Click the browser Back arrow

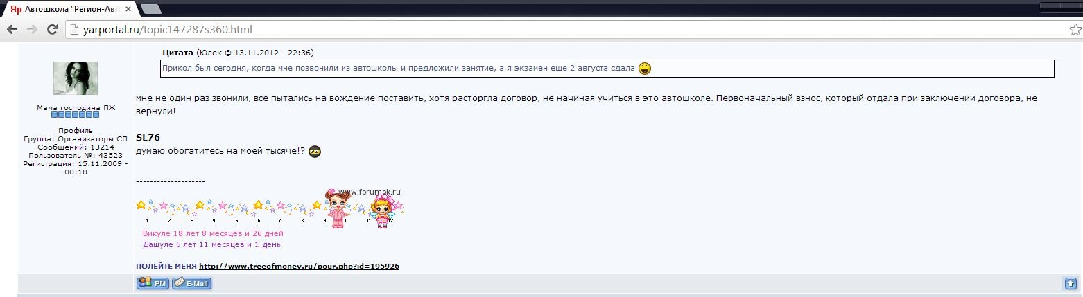click(12, 30)
